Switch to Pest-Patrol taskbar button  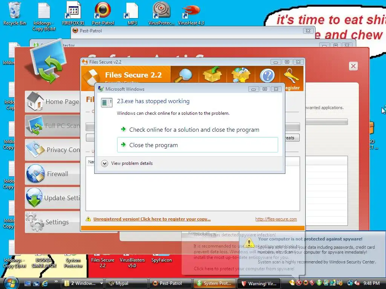point(170,283)
